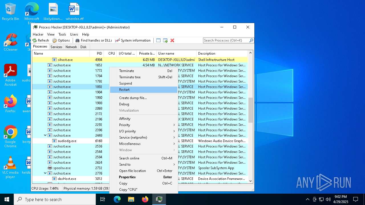This screenshot has width=365, height=205.
Task: Open System information from the toolbar
Action: point(133,40)
